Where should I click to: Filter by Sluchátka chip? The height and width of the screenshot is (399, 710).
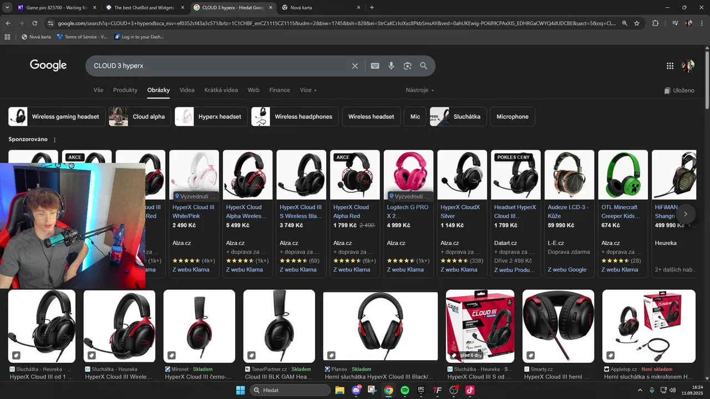[x=458, y=116]
